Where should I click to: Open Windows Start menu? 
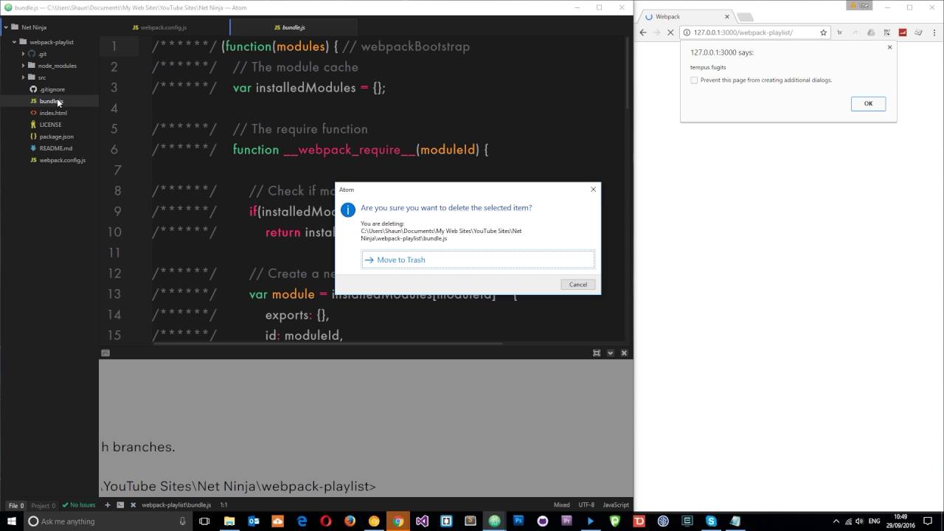pos(12,521)
